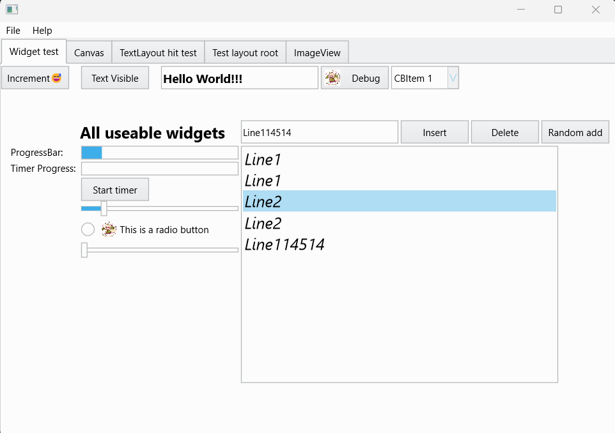The height and width of the screenshot is (433, 615).
Task: Click the application icon in title bar
Action: [10, 10]
